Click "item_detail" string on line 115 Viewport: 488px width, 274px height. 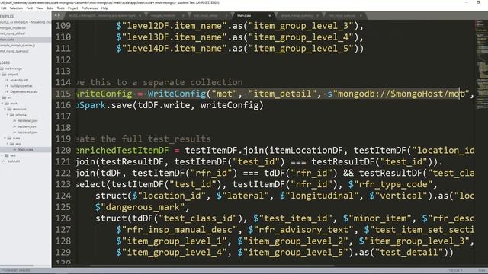point(282,94)
